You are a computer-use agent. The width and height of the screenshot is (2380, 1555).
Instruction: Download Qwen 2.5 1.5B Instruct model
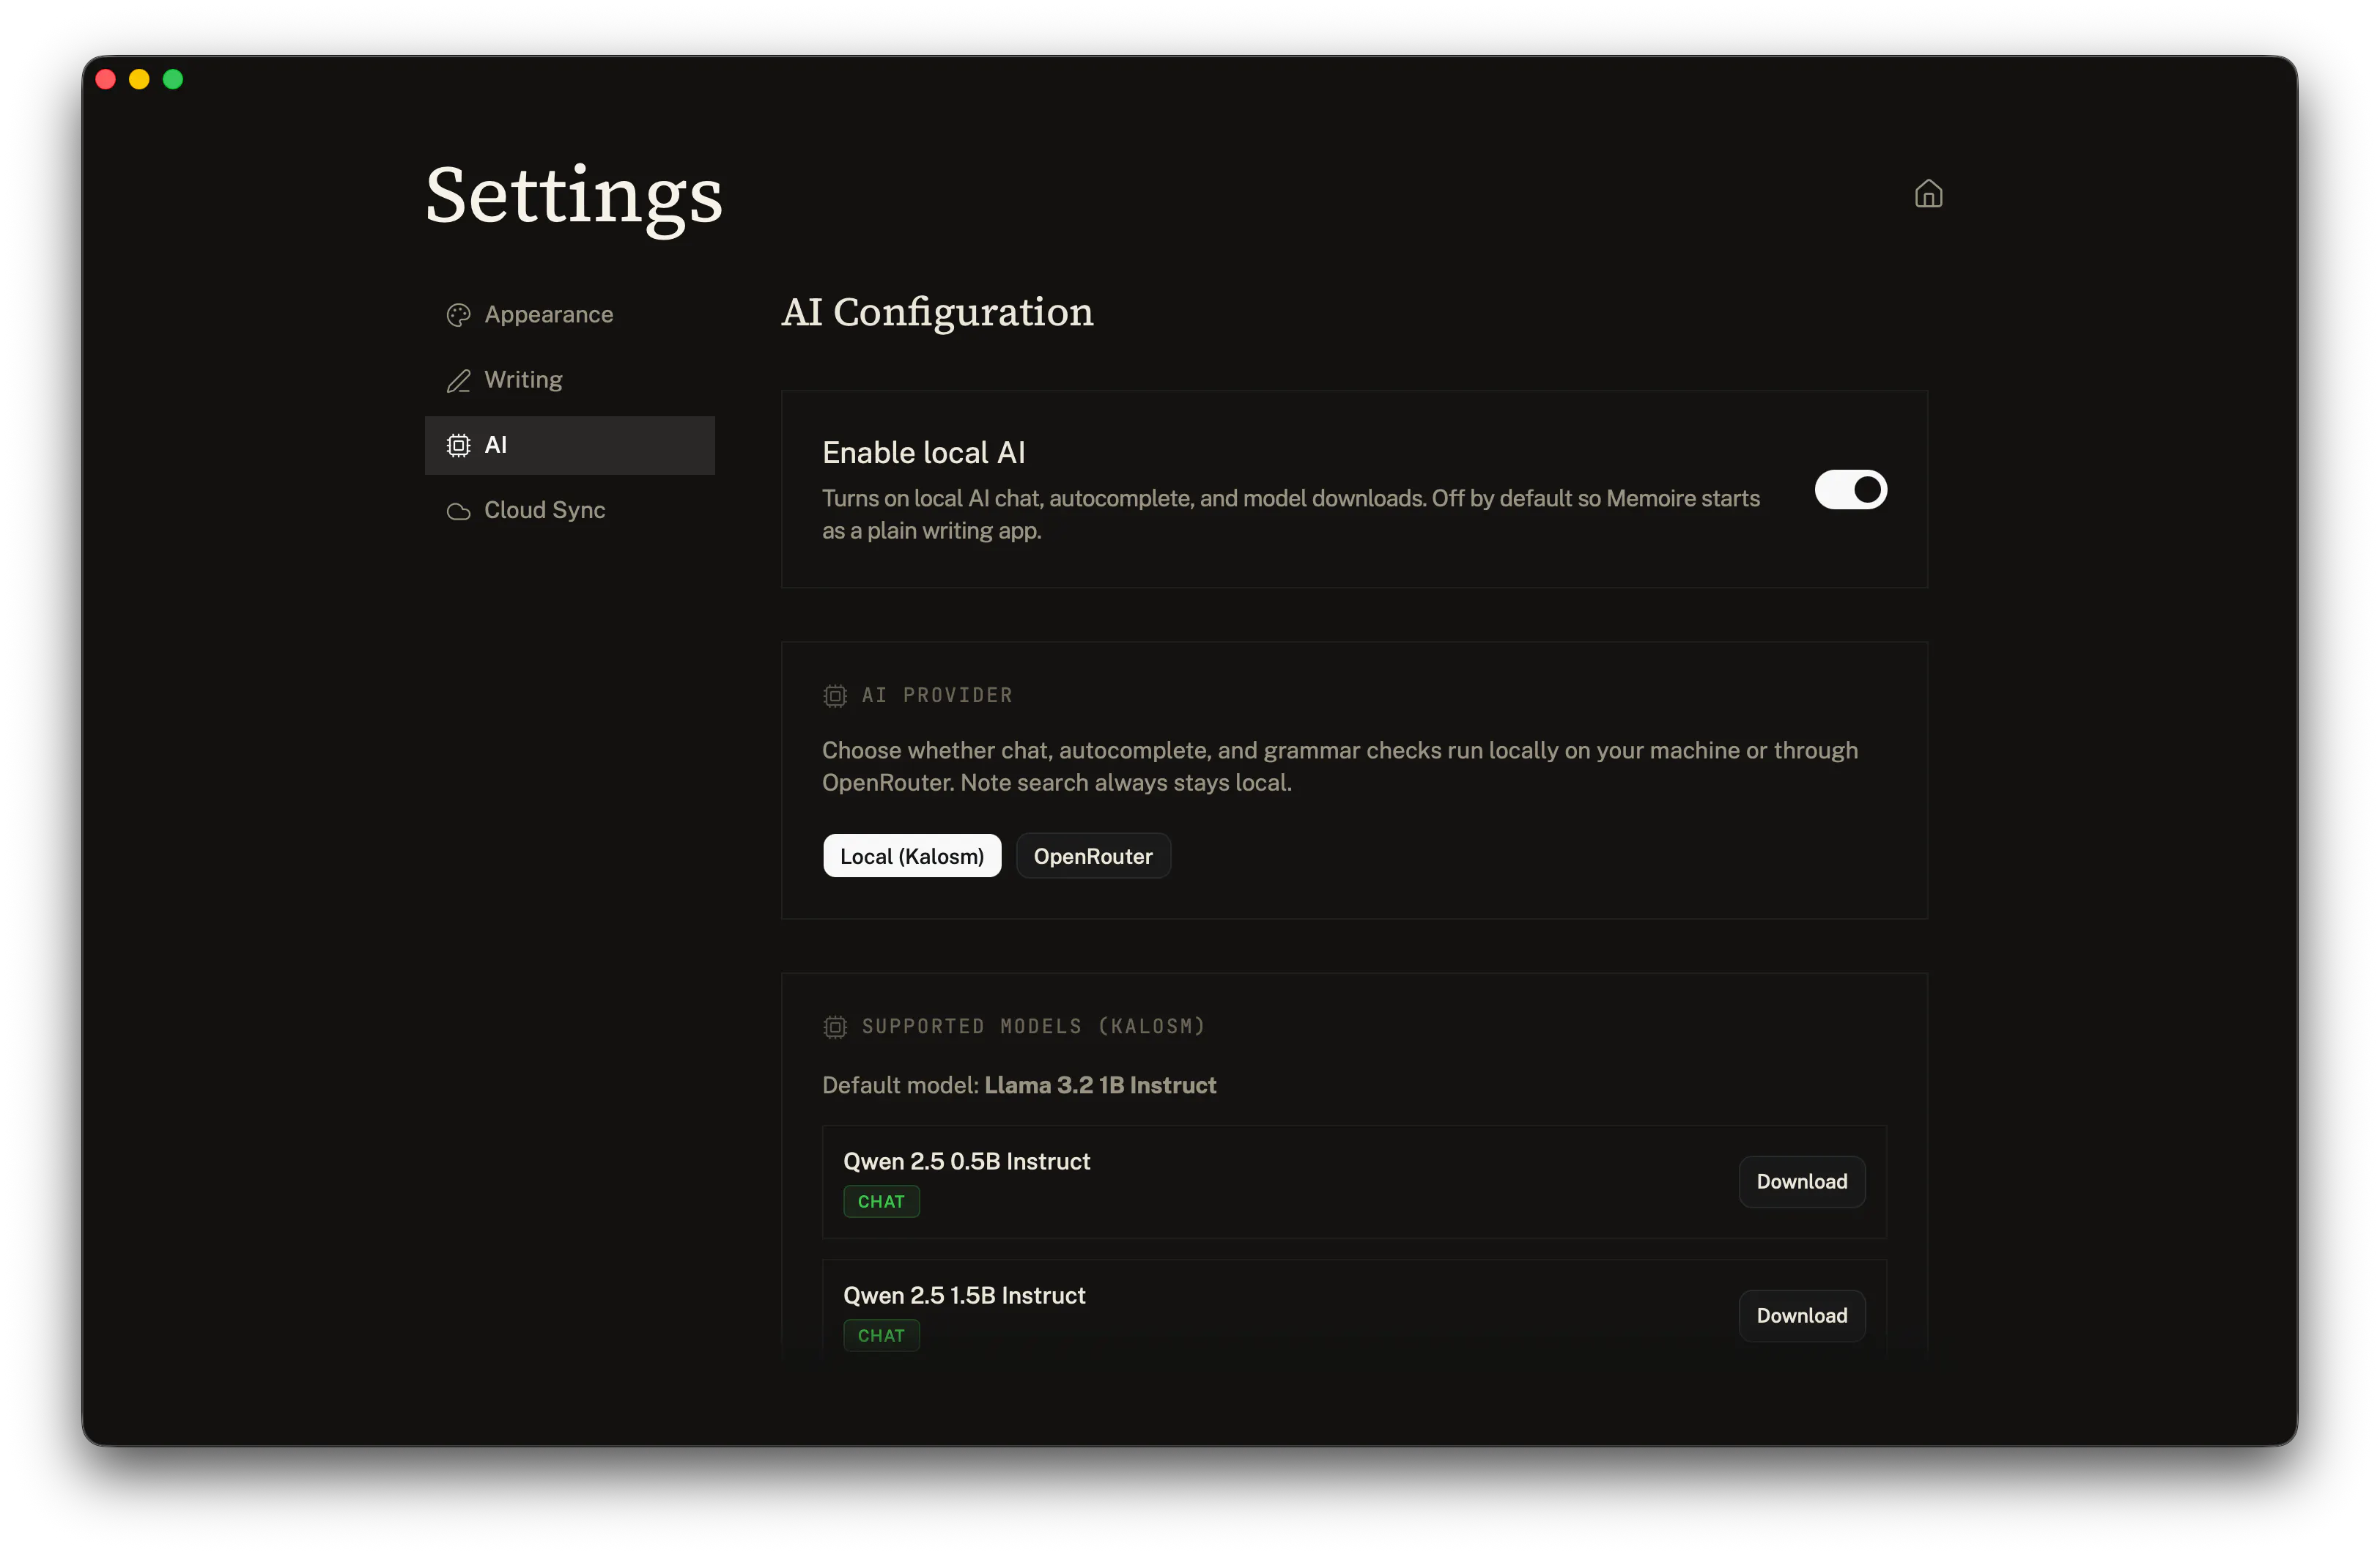point(1801,1315)
